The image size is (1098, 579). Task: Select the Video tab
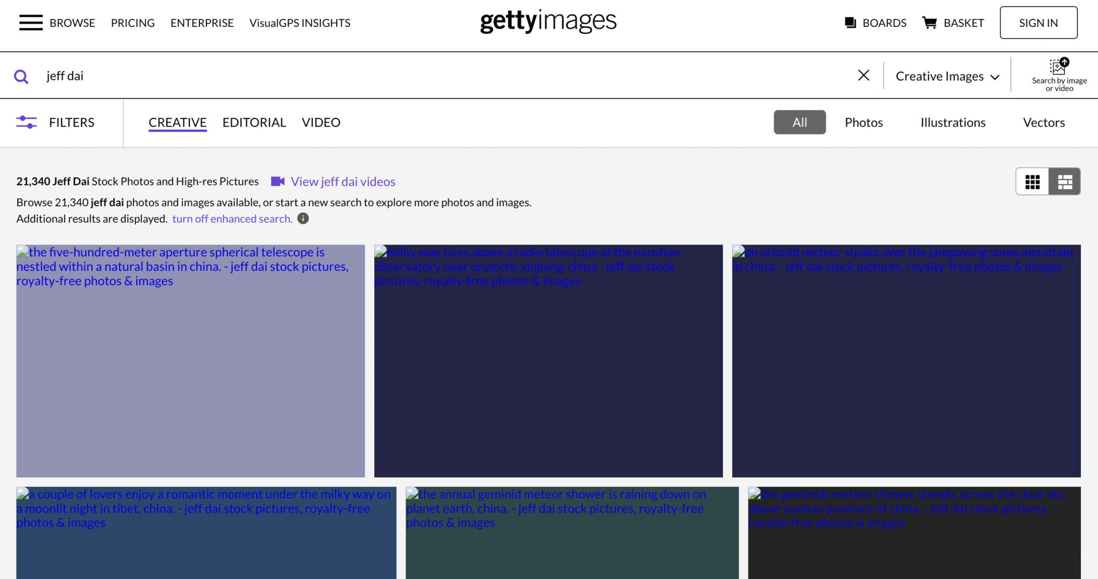click(321, 123)
